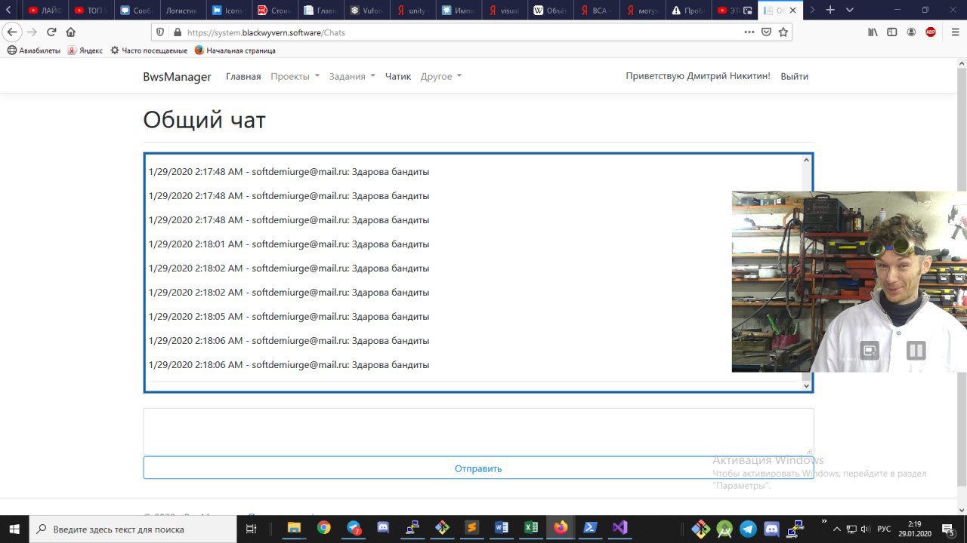Screen dimensions: 967x543
Task: Pause the picture-in-picture video
Action: (916, 350)
